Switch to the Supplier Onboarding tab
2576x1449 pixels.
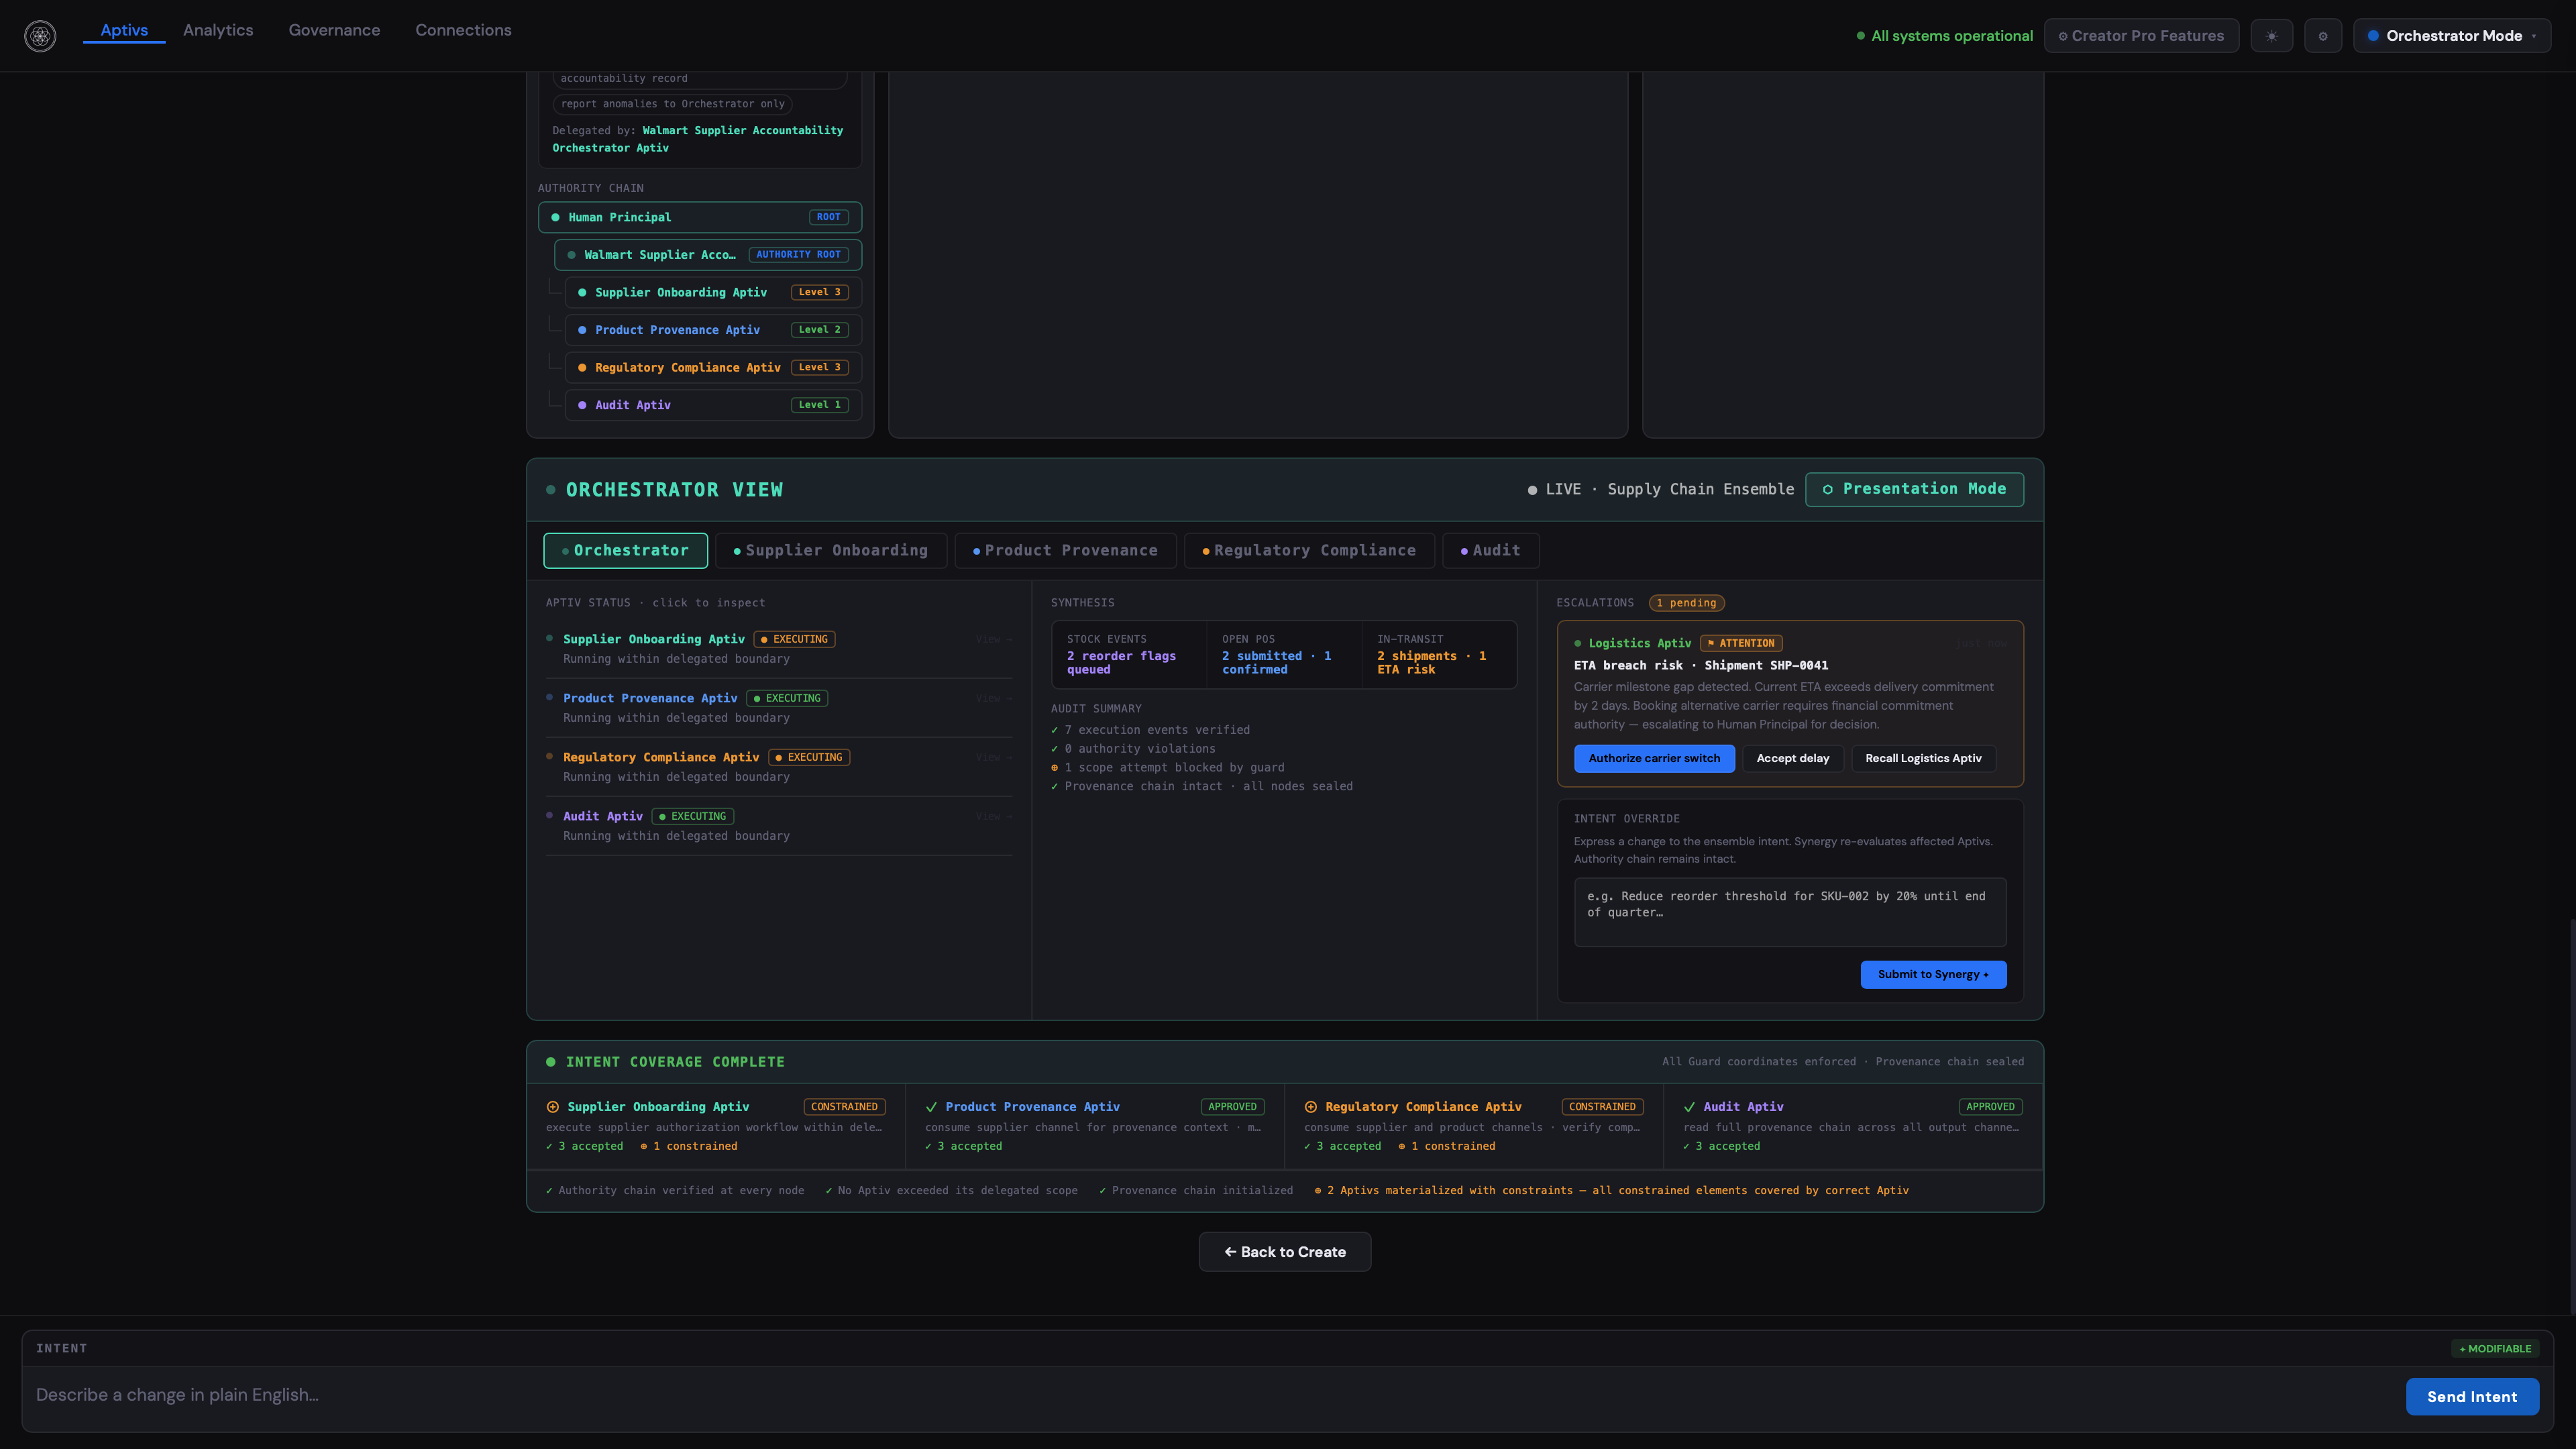pos(831,550)
